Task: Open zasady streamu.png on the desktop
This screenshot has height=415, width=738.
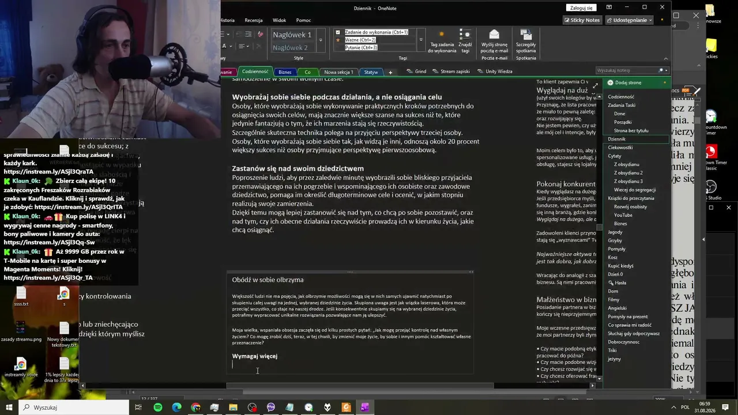Action: tap(21, 331)
